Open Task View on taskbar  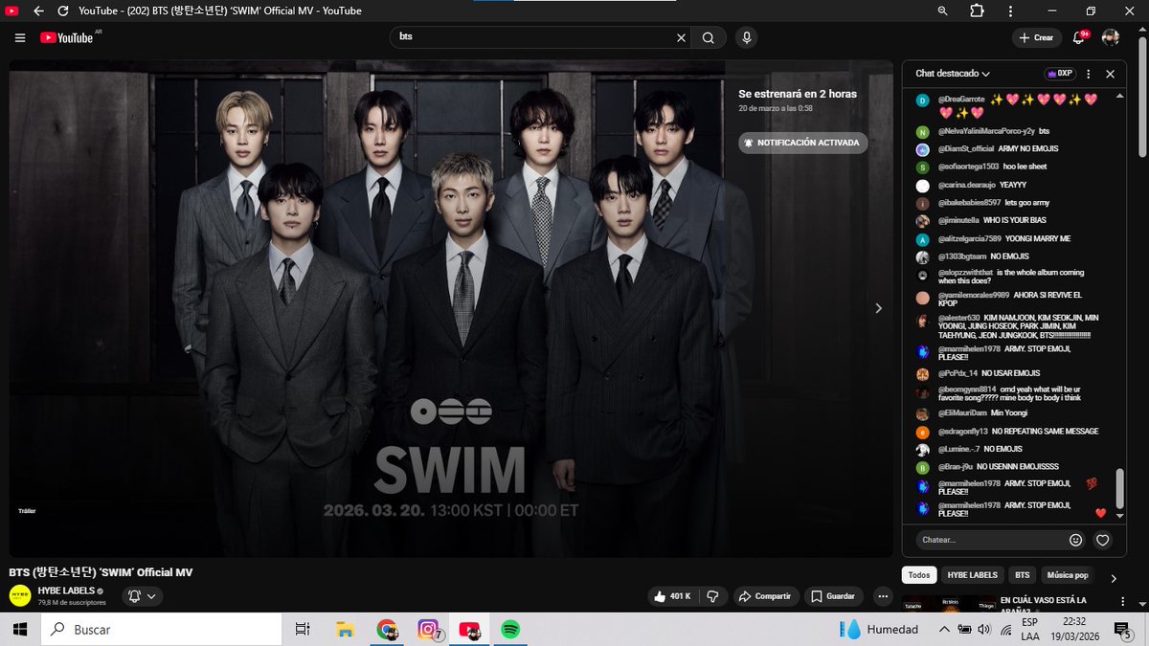[302, 629]
